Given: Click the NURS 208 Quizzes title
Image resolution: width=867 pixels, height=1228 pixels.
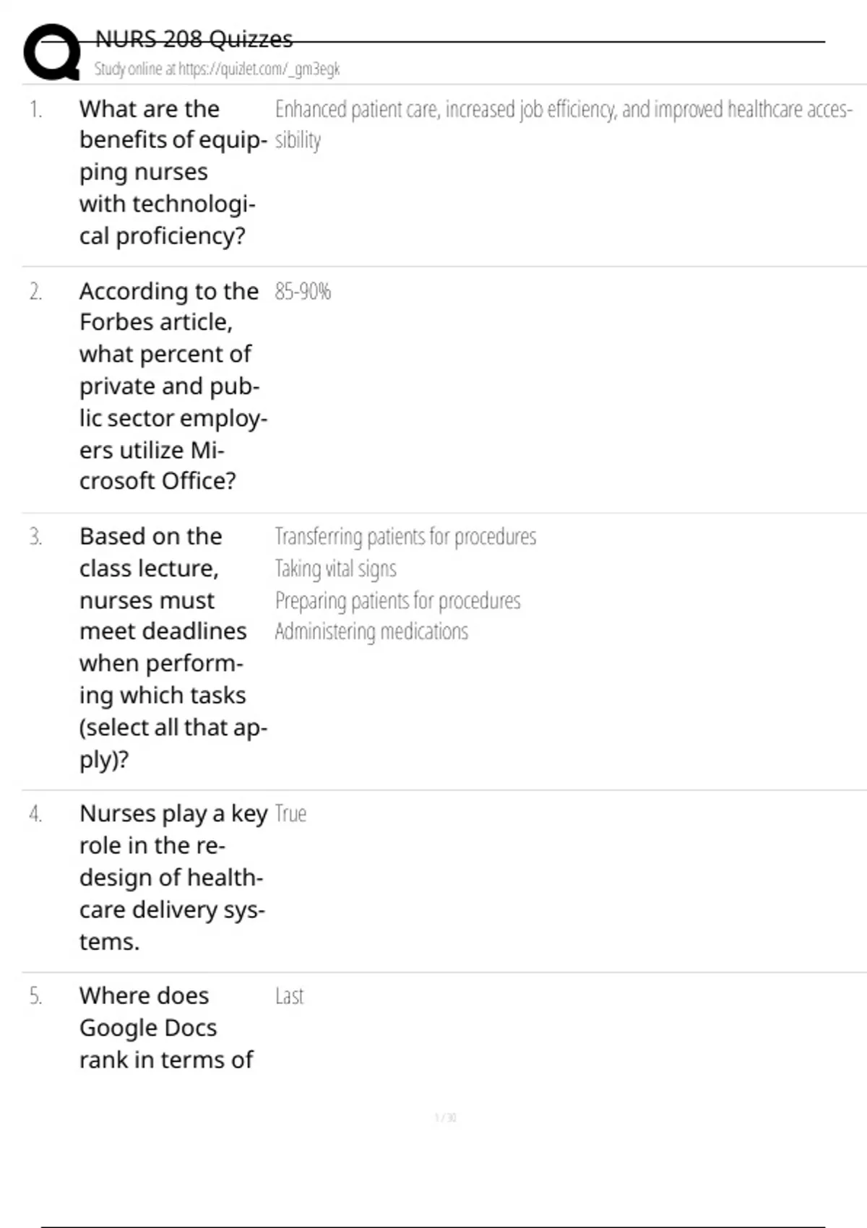Looking at the screenshot, I should pos(194,39).
